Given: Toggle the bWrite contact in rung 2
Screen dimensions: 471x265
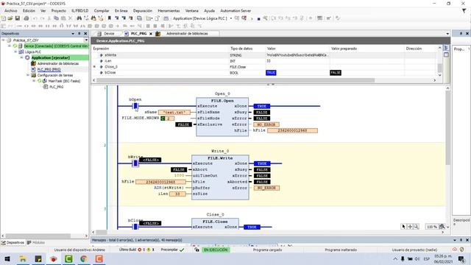Looking at the screenshot, I should (135, 163).
